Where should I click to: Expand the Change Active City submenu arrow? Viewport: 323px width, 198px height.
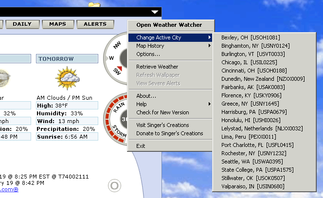coord(210,37)
